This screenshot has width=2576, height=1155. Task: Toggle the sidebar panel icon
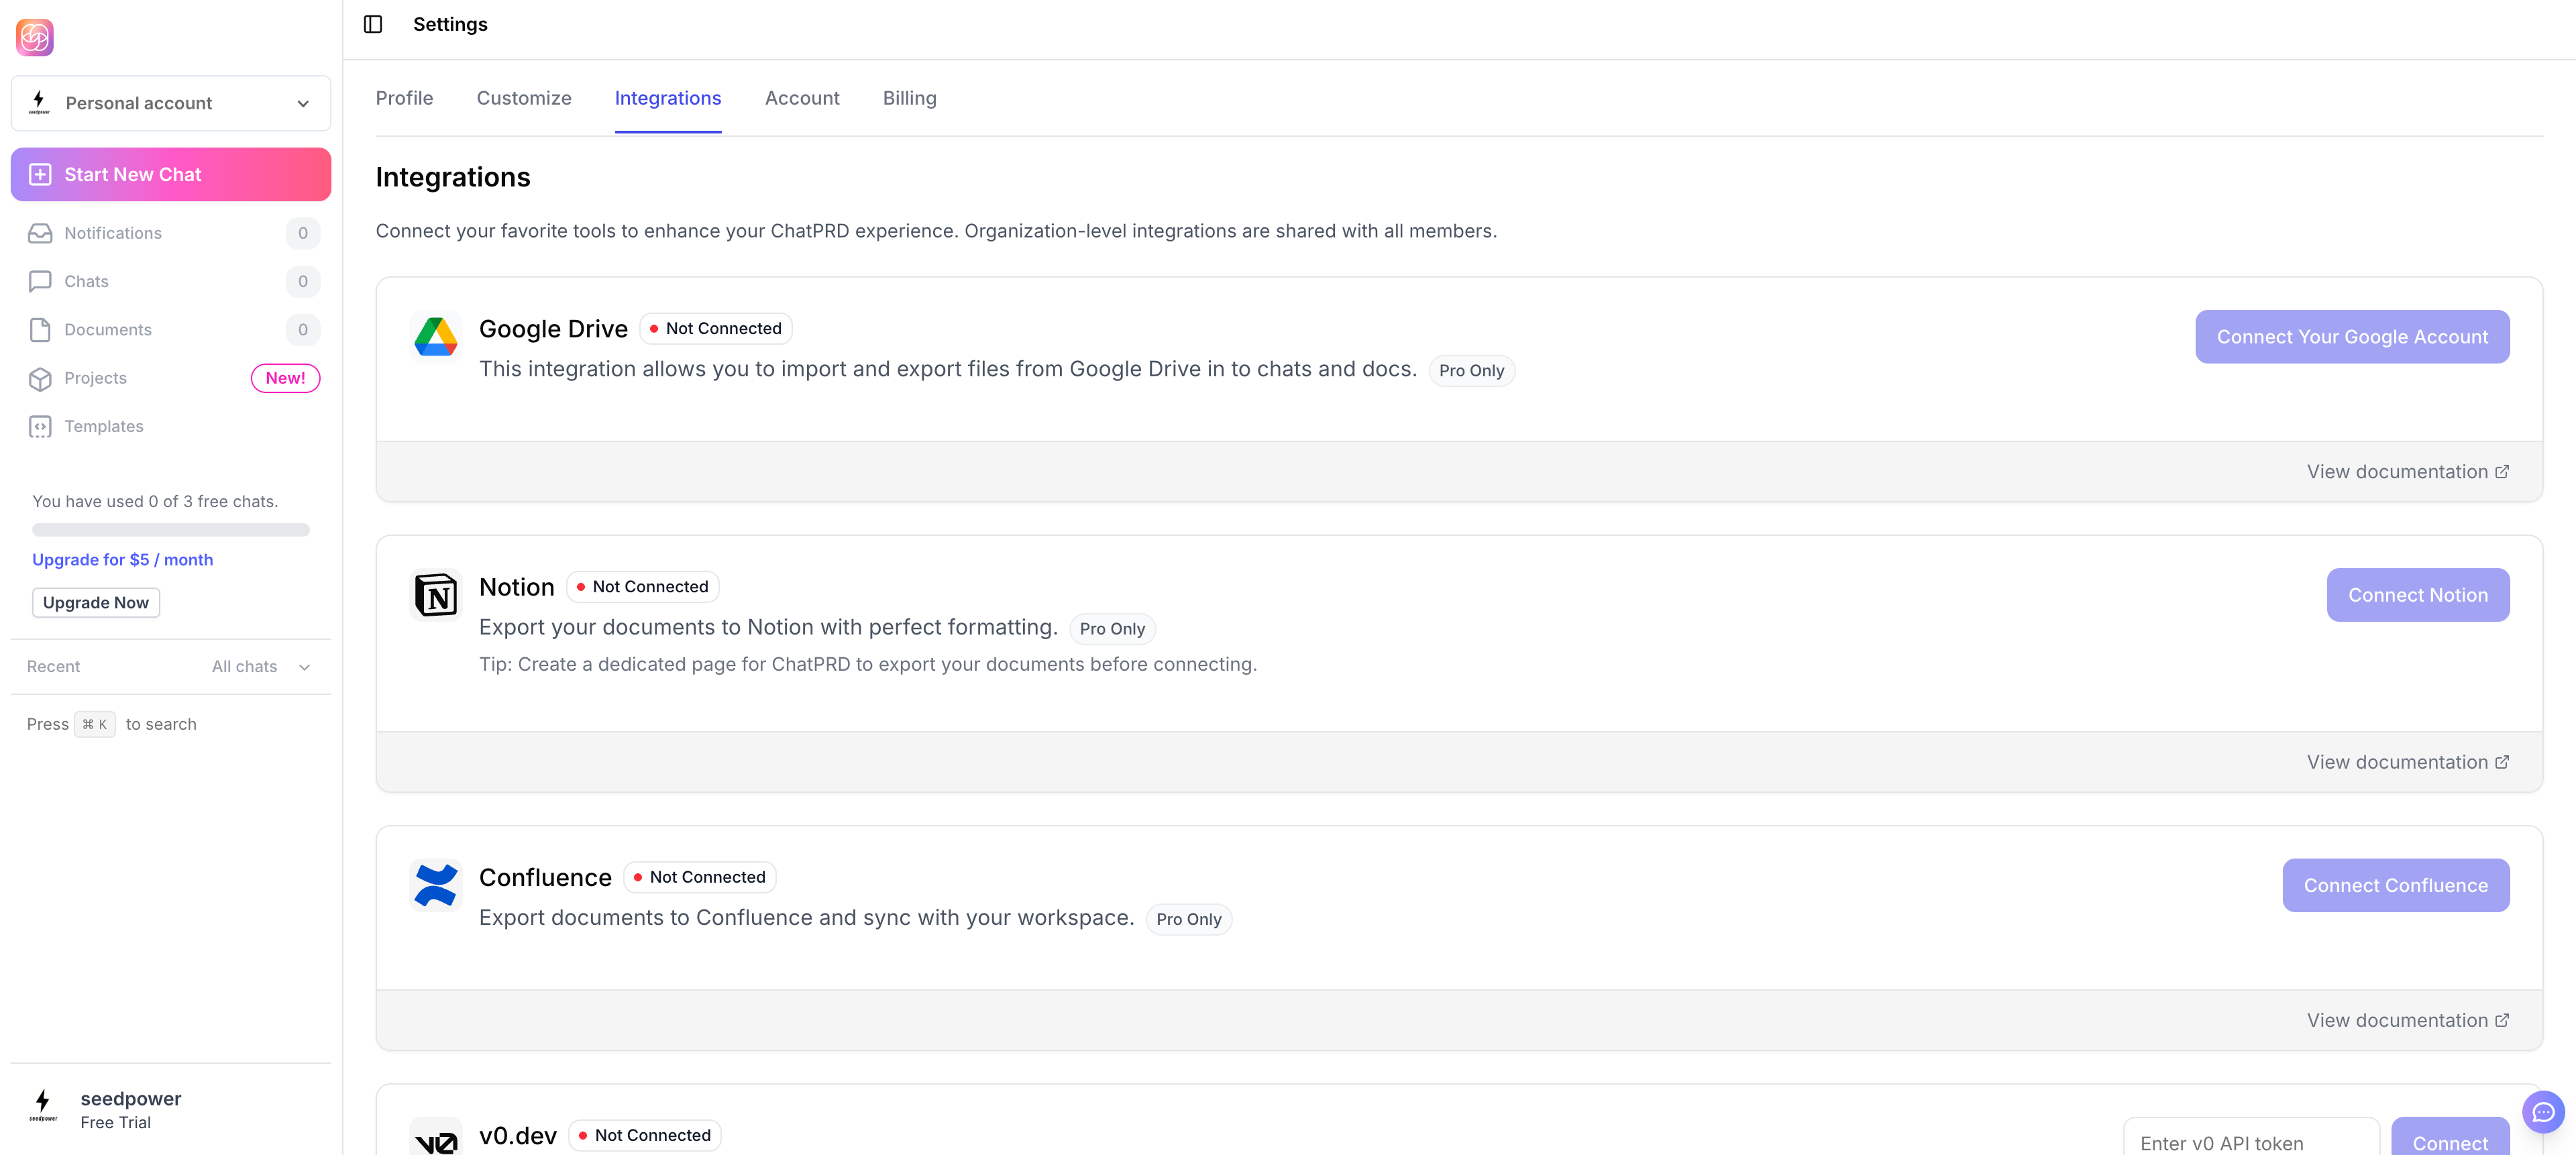pos(373,24)
